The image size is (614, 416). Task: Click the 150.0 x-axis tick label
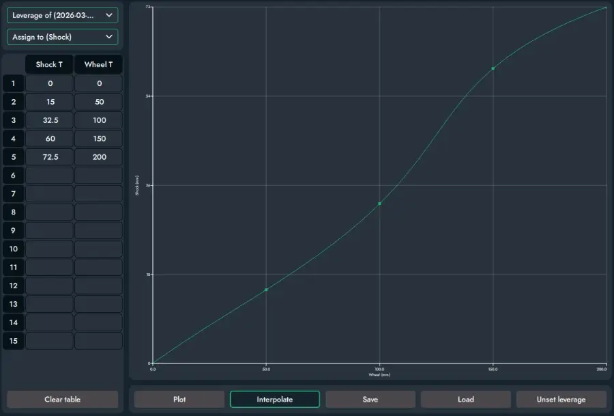493,370
